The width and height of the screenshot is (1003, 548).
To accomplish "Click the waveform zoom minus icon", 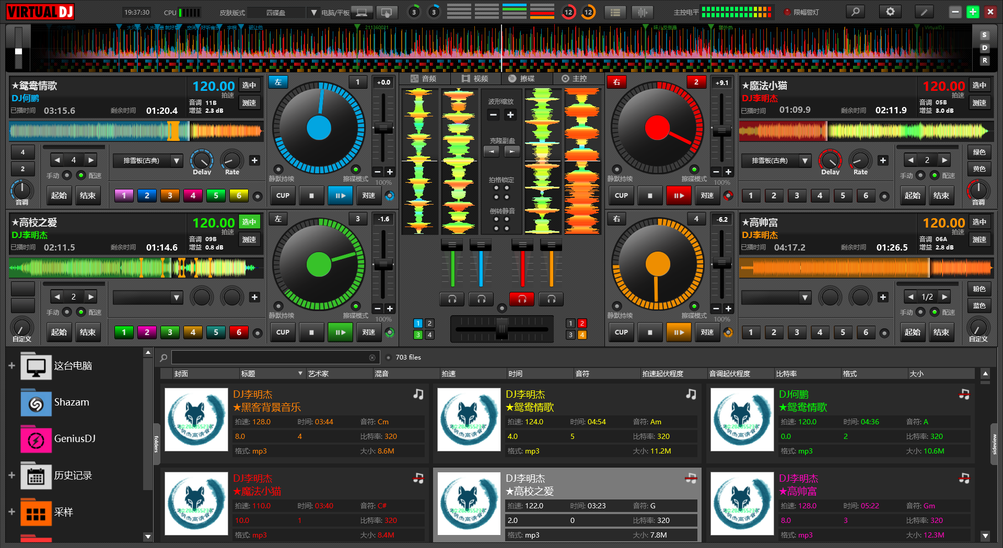I will pos(494,115).
